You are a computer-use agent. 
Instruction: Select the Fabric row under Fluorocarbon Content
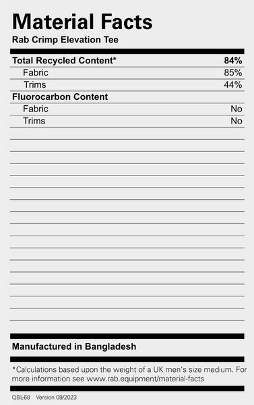point(127,109)
